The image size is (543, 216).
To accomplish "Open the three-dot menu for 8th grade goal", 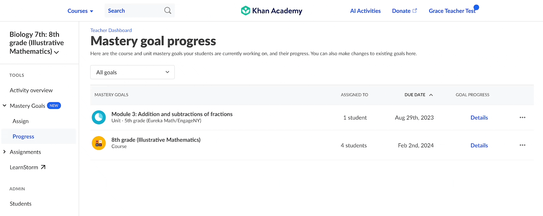I will pyautogui.click(x=522, y=145).
